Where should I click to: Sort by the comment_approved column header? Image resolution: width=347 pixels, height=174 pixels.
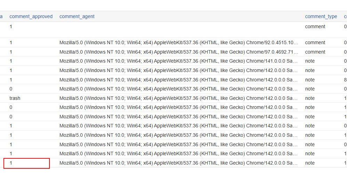click(31, 16)
